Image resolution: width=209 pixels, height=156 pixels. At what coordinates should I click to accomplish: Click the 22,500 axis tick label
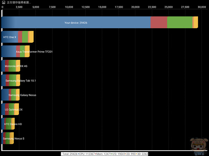[152, 7]
